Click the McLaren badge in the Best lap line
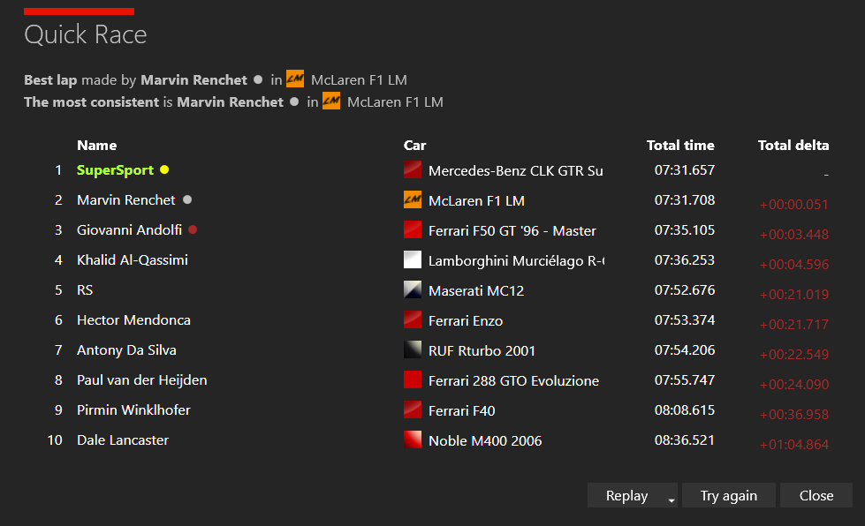The image size is (865, 526). (295, 79)
